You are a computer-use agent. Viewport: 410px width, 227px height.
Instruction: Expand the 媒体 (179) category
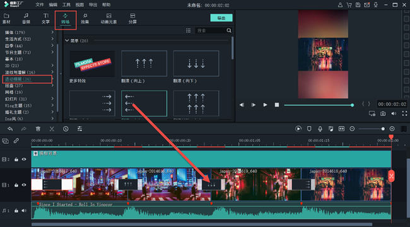pos(52,32)
